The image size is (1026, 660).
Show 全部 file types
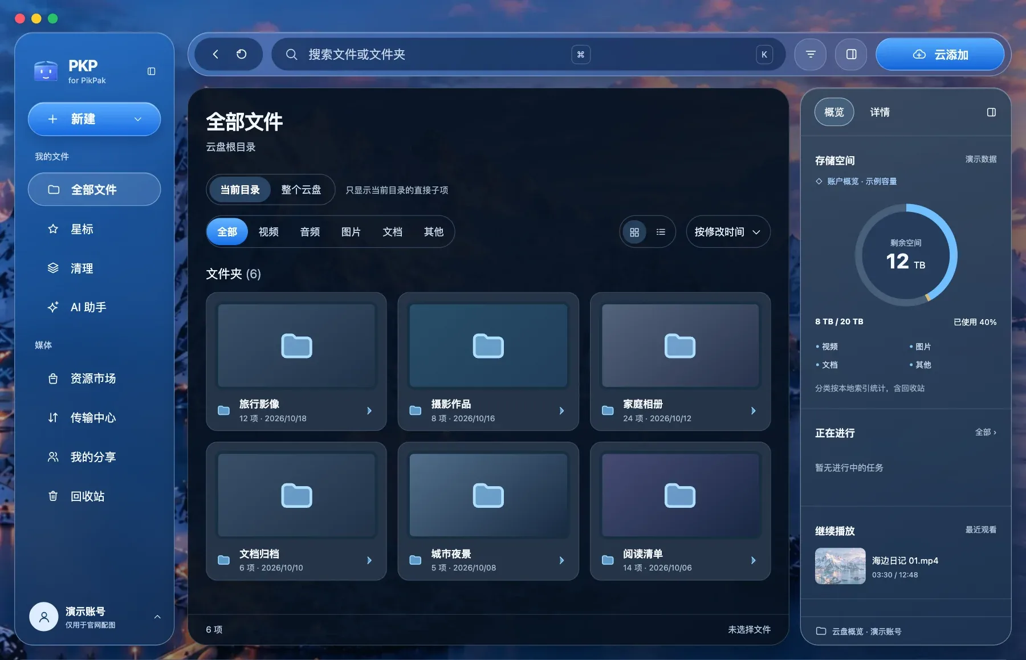[227, 232]
